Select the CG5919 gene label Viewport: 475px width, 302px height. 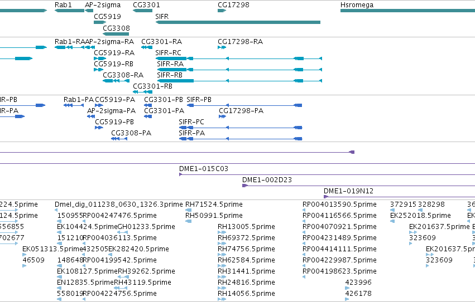(x=107, y=16)
